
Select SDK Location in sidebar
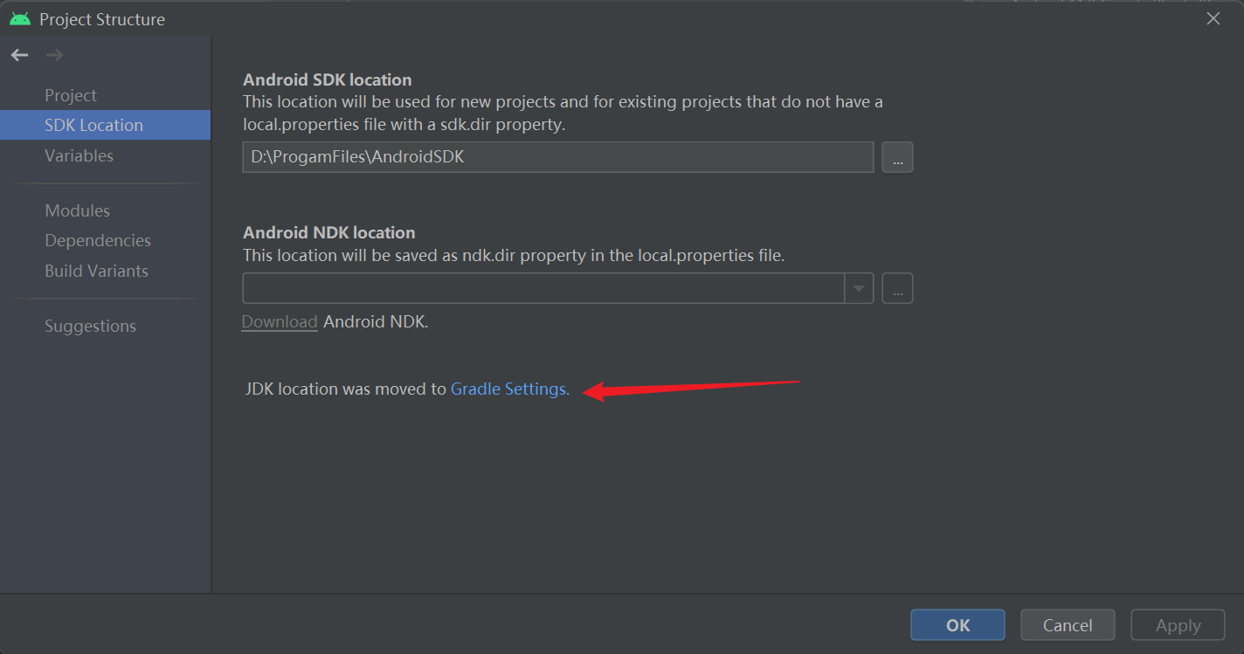tap(105, 125)
